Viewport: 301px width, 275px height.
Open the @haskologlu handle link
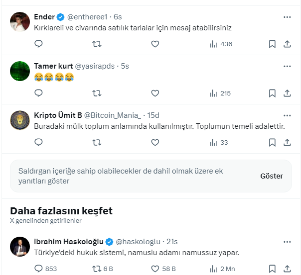point(138,242)
